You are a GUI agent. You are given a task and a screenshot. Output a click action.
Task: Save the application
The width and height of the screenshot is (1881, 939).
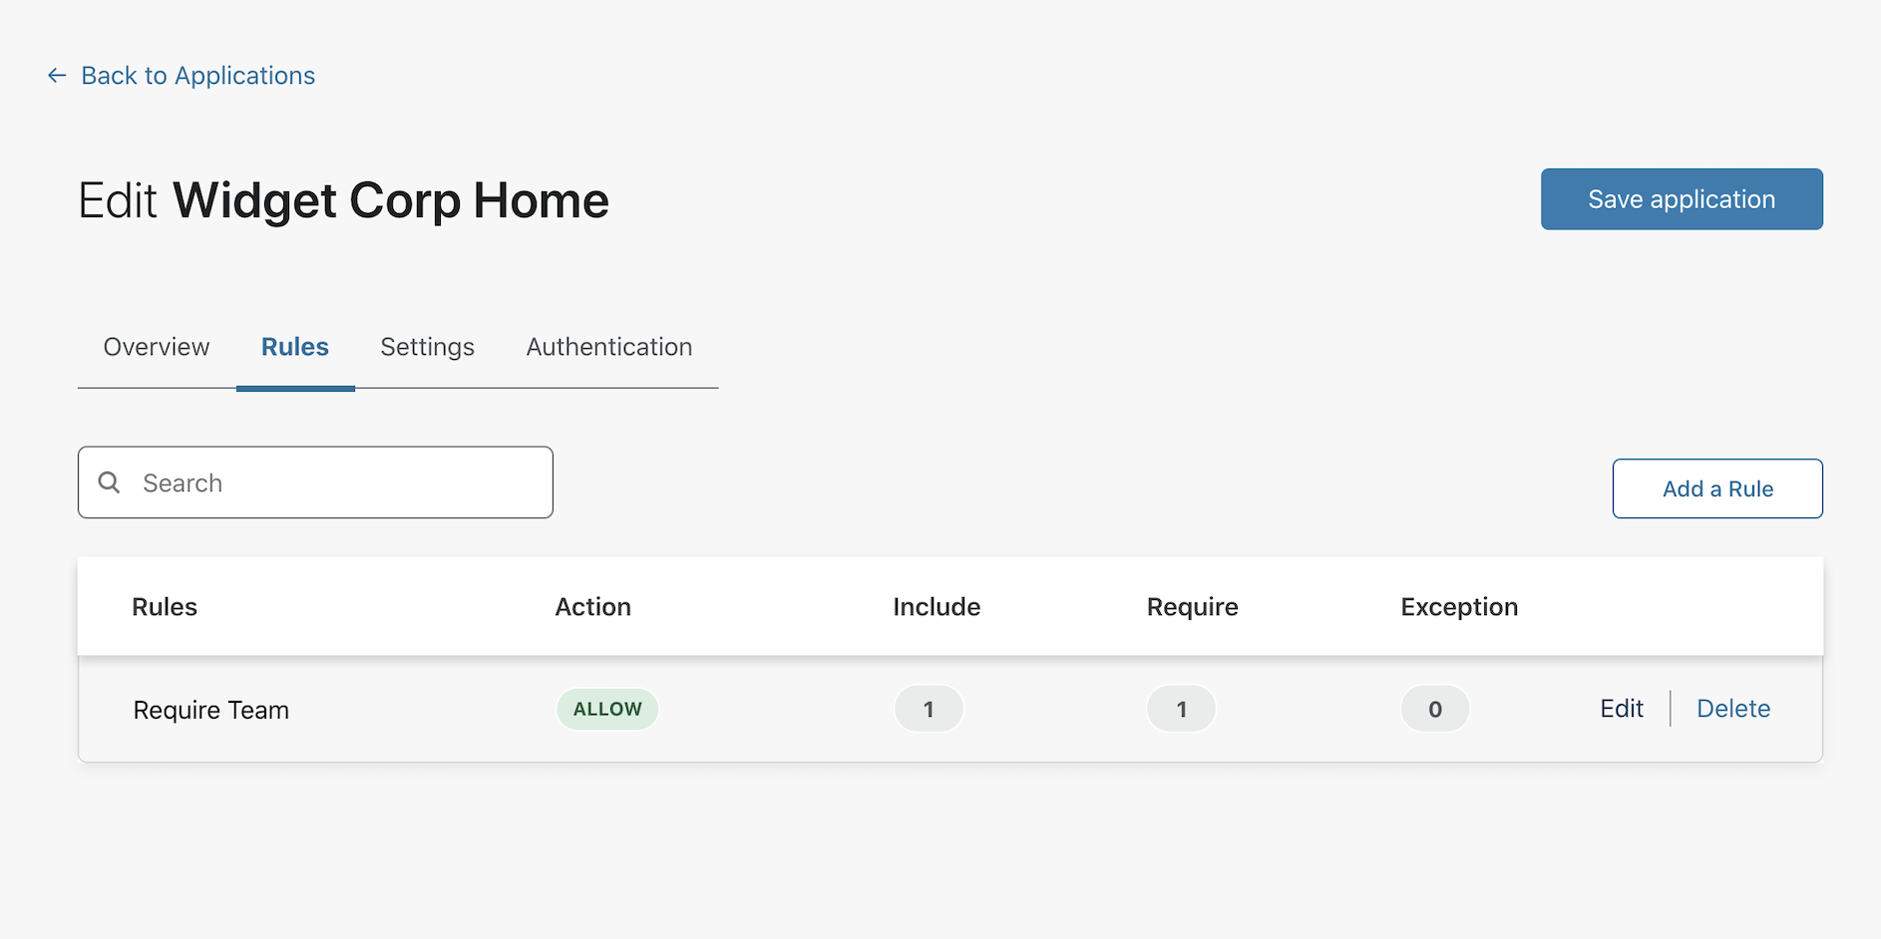tap(1681, 199)
